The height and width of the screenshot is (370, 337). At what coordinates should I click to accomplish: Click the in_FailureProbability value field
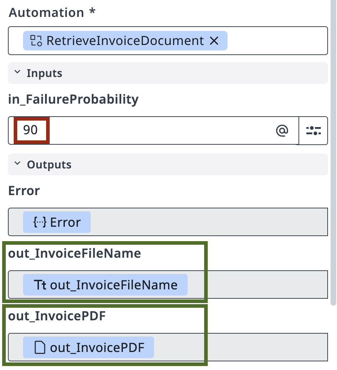153,131
